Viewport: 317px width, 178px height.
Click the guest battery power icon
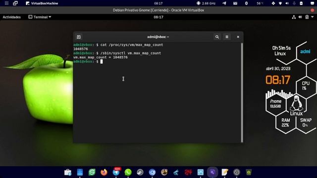pos(307,17)
